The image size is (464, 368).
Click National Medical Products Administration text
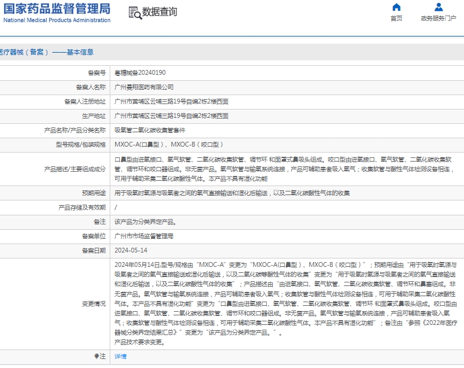pyautogui.click(x=57, y=20)
